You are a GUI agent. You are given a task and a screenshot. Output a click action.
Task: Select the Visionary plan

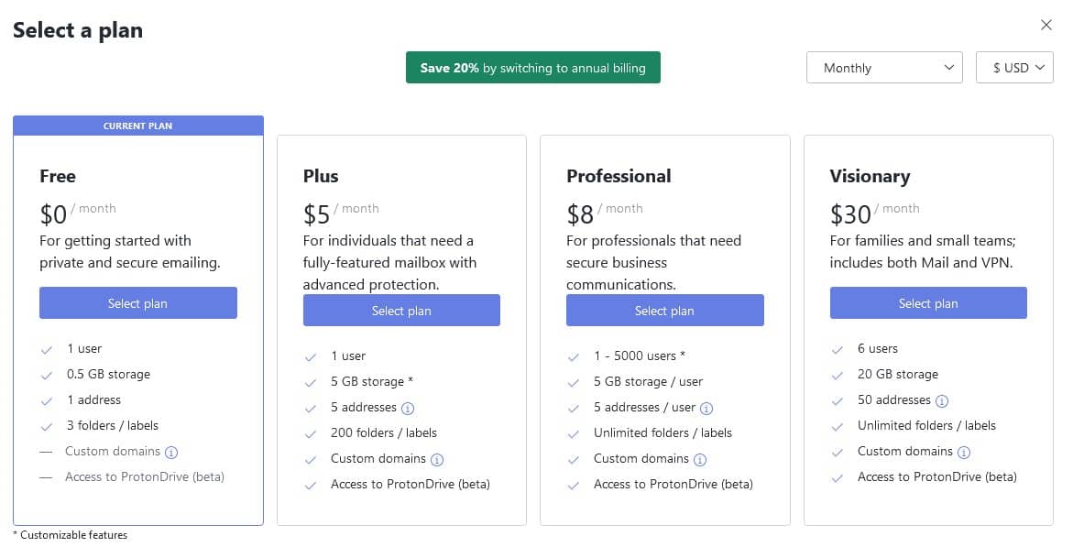pyautogui.click(x=928, y=302)
